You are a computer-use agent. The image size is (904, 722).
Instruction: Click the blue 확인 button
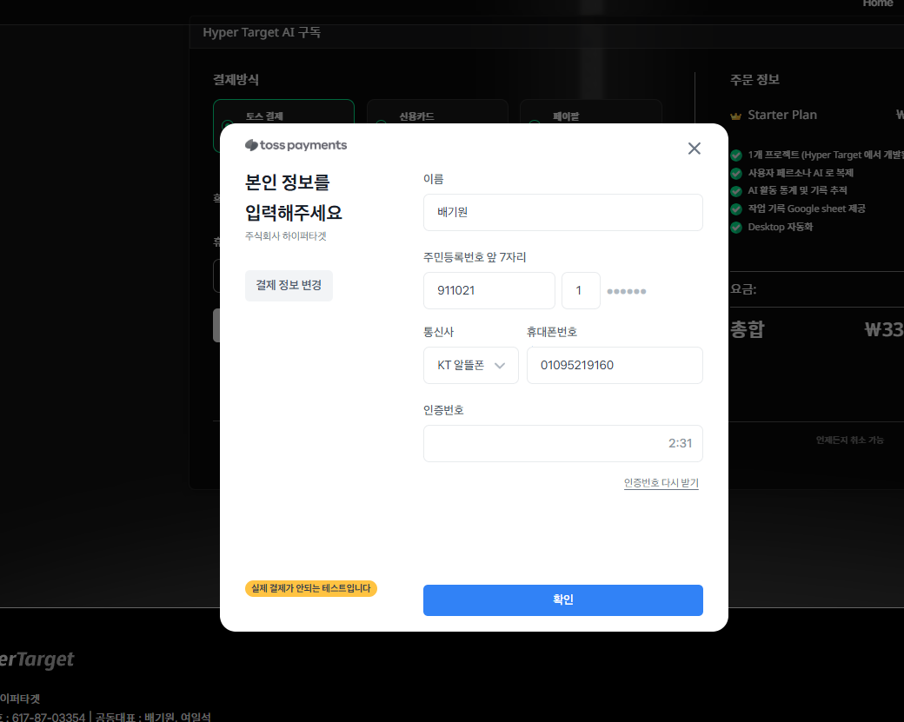(x=562, y=599)
